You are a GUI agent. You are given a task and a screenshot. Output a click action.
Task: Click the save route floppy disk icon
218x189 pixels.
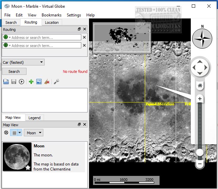point(14,82)
